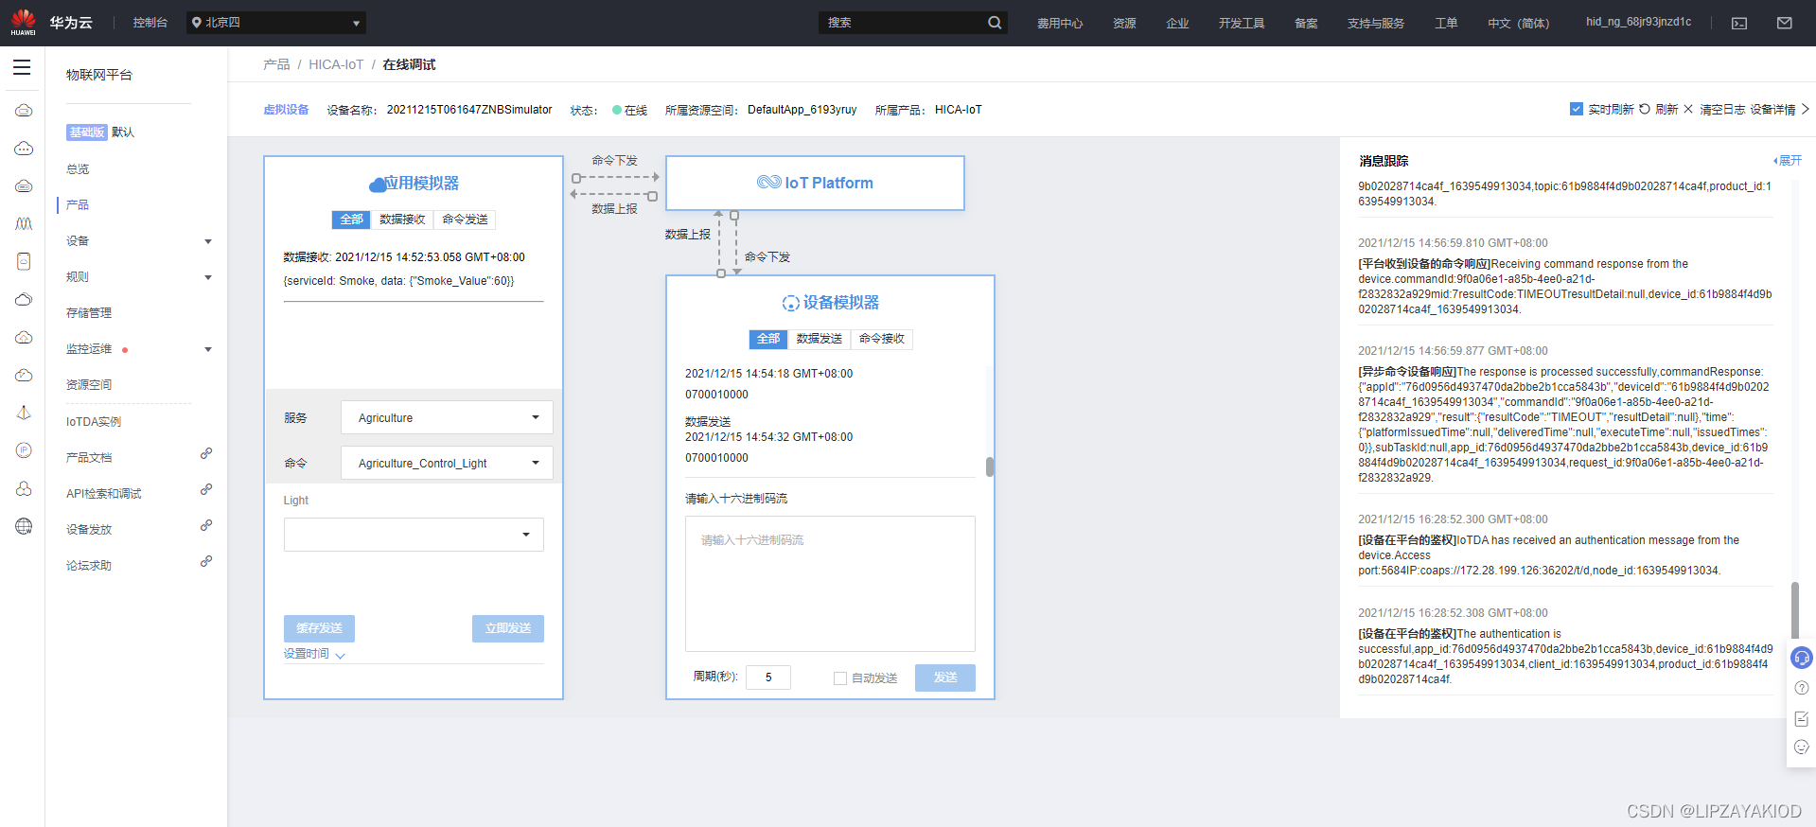1816x827 pixels.
Task: Click the device simulator log scrollbar
Action: tap(990, 467)
